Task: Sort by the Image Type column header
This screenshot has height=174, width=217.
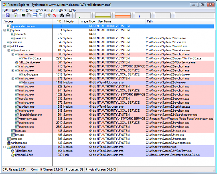Action: click(x=88, y=21)
